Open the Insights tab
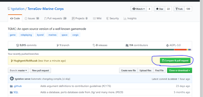Image resolution: width=203 pixels, height=97 pixels. click(x=130, y=18)
